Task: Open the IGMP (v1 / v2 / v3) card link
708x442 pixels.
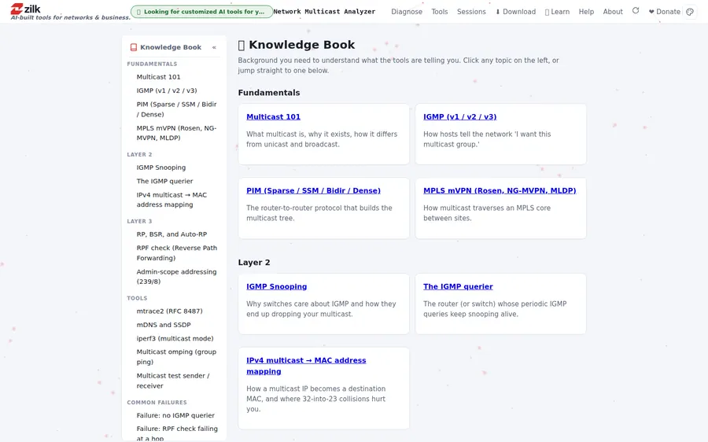Action: point(459,116)
